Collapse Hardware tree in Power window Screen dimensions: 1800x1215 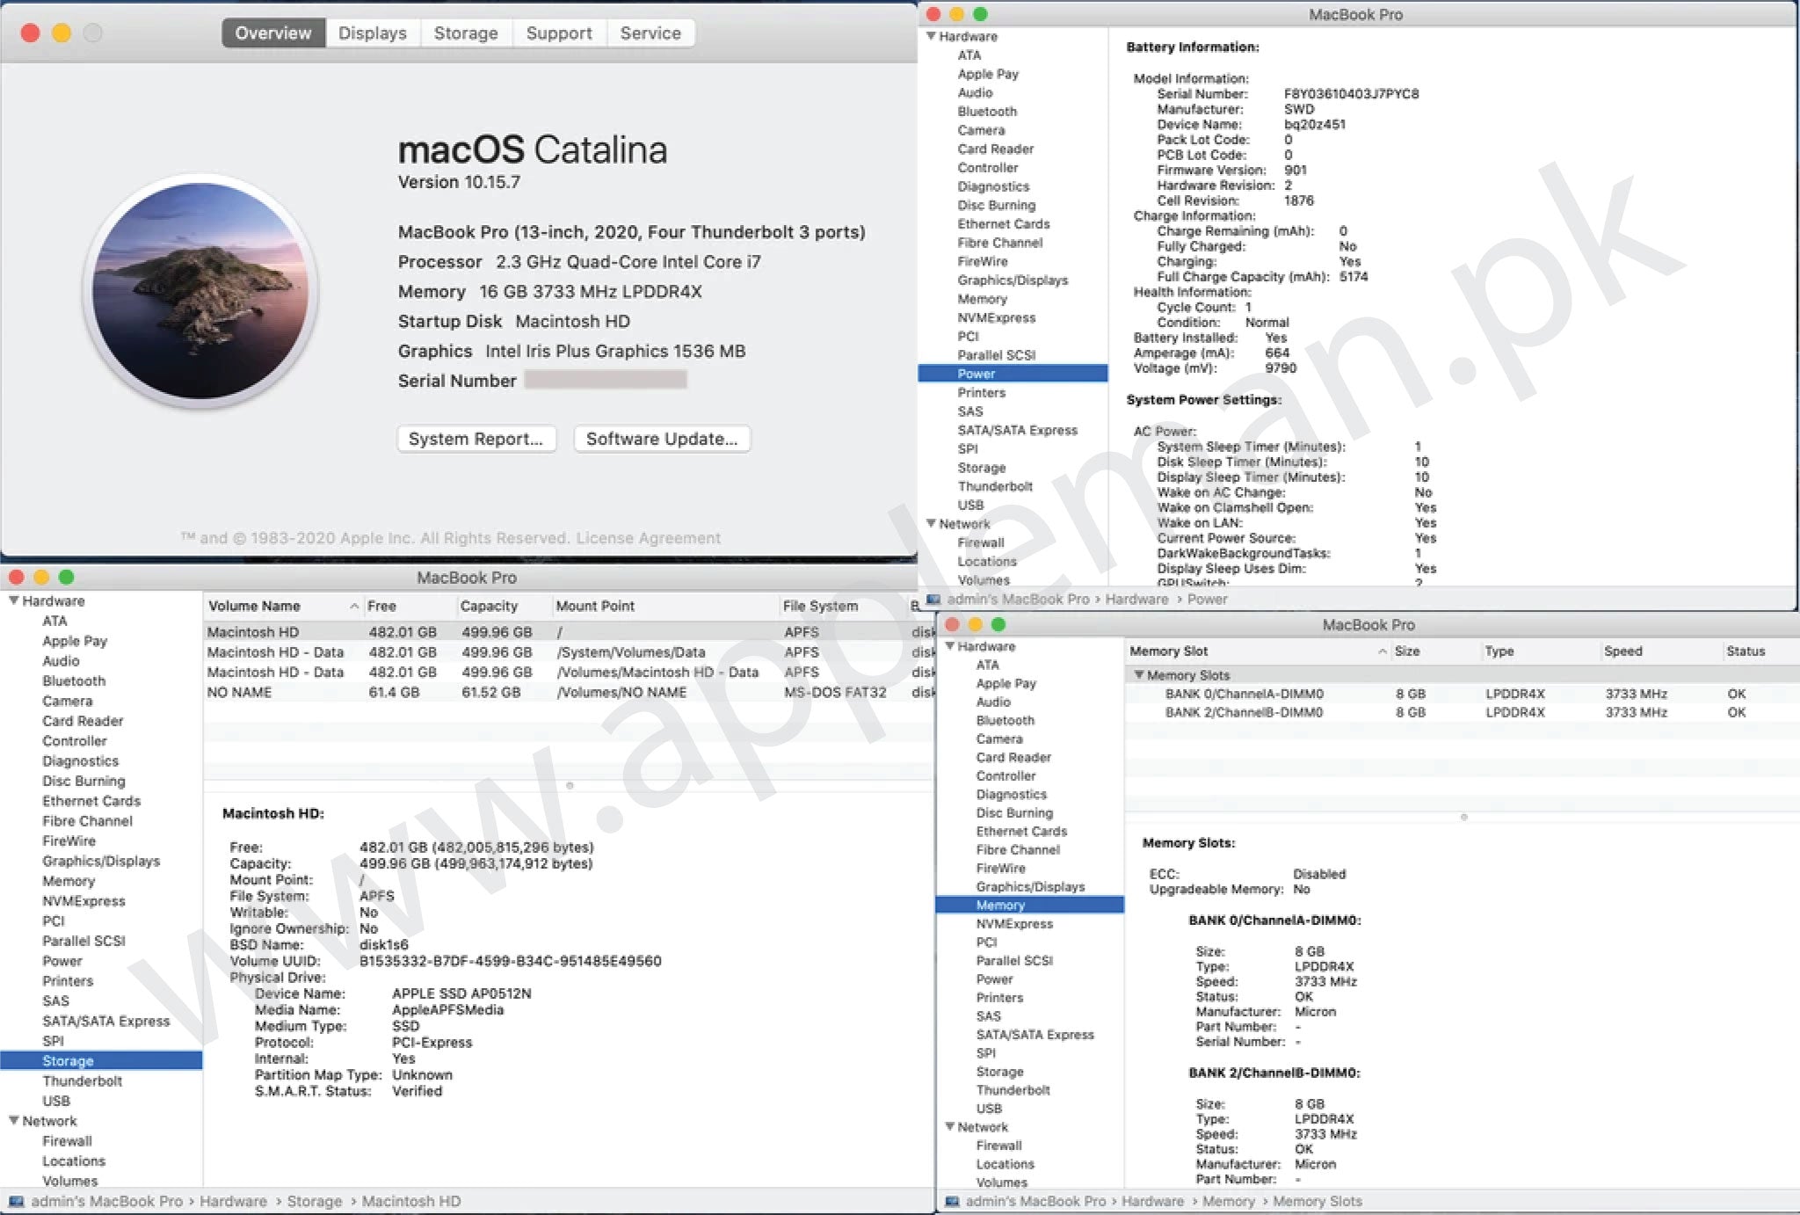click(x=931, y=36)
